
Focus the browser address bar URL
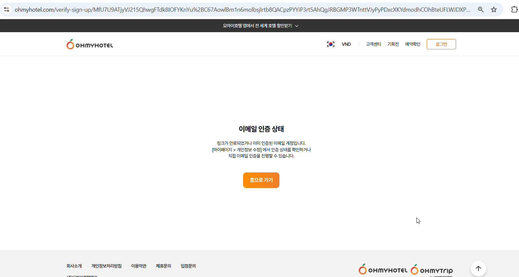click(242, 10)
